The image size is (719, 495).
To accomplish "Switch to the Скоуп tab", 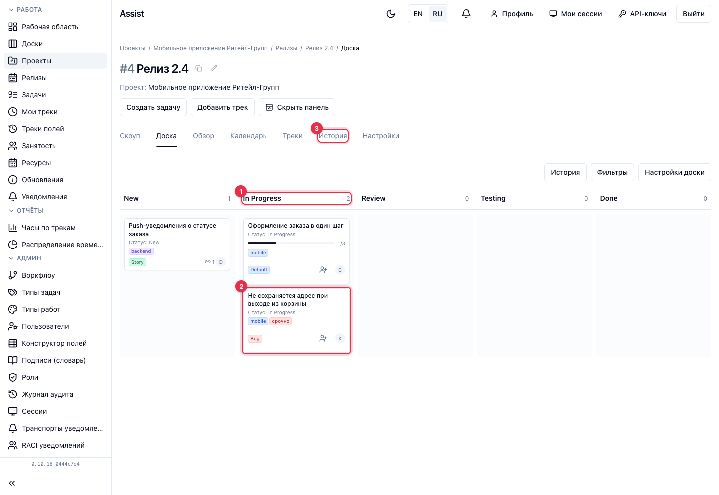I will tap(130, 136).
